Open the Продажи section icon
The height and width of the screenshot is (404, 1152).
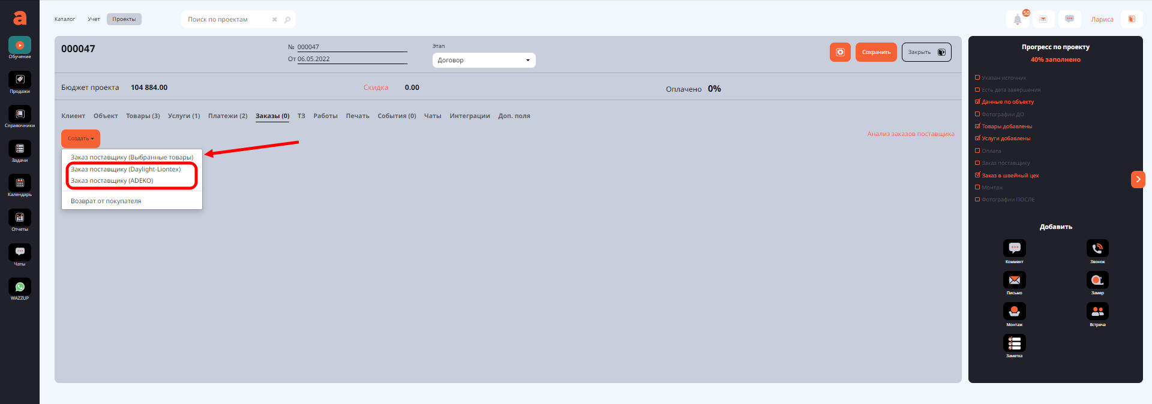click(20, 80)
